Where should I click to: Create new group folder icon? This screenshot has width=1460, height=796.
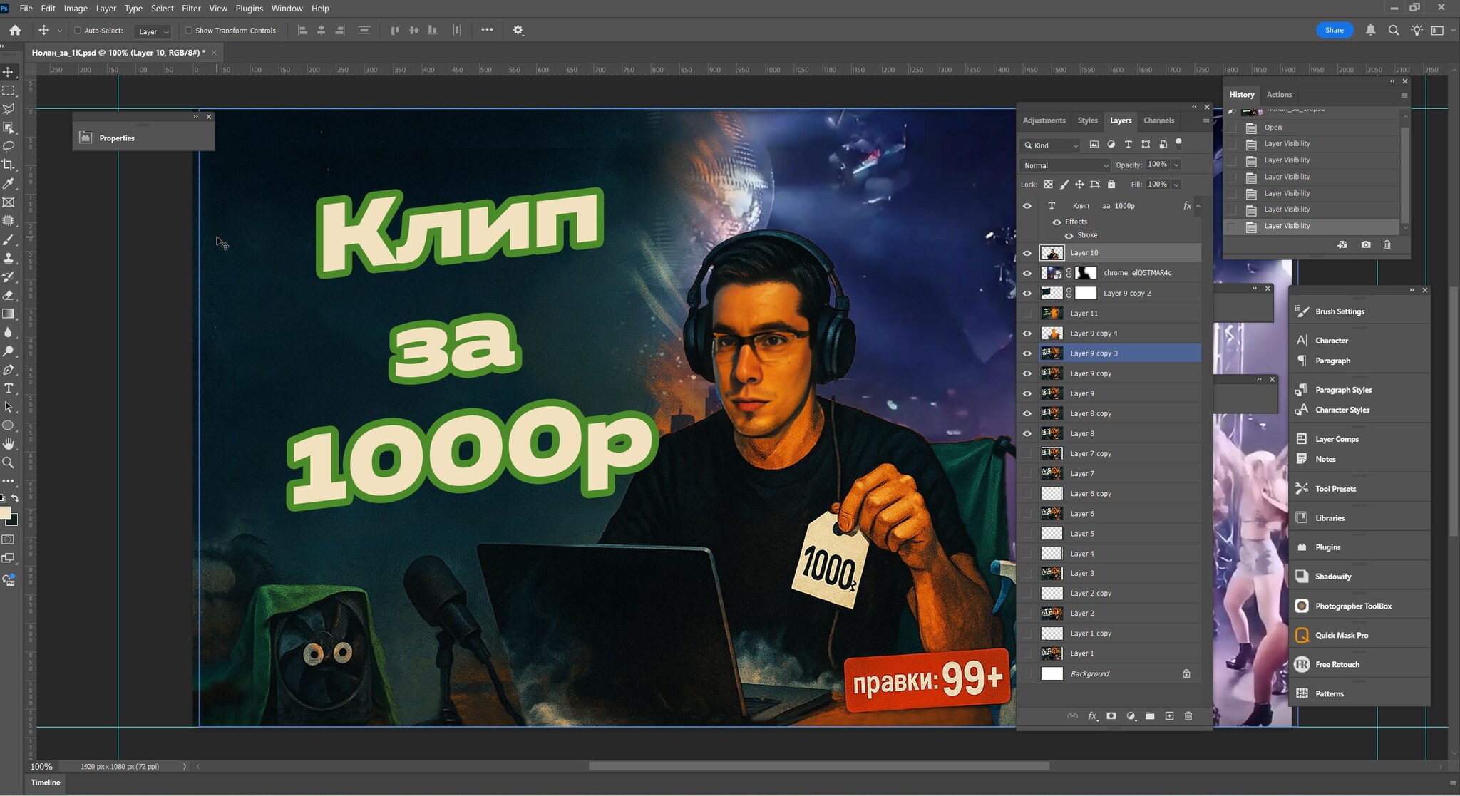click(x=1150, y=715)
